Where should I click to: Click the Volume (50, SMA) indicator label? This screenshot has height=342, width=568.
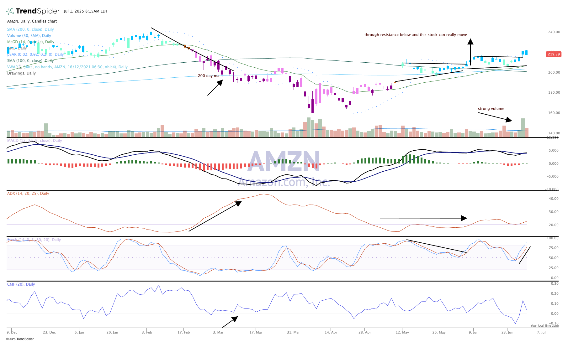(29, 36)
